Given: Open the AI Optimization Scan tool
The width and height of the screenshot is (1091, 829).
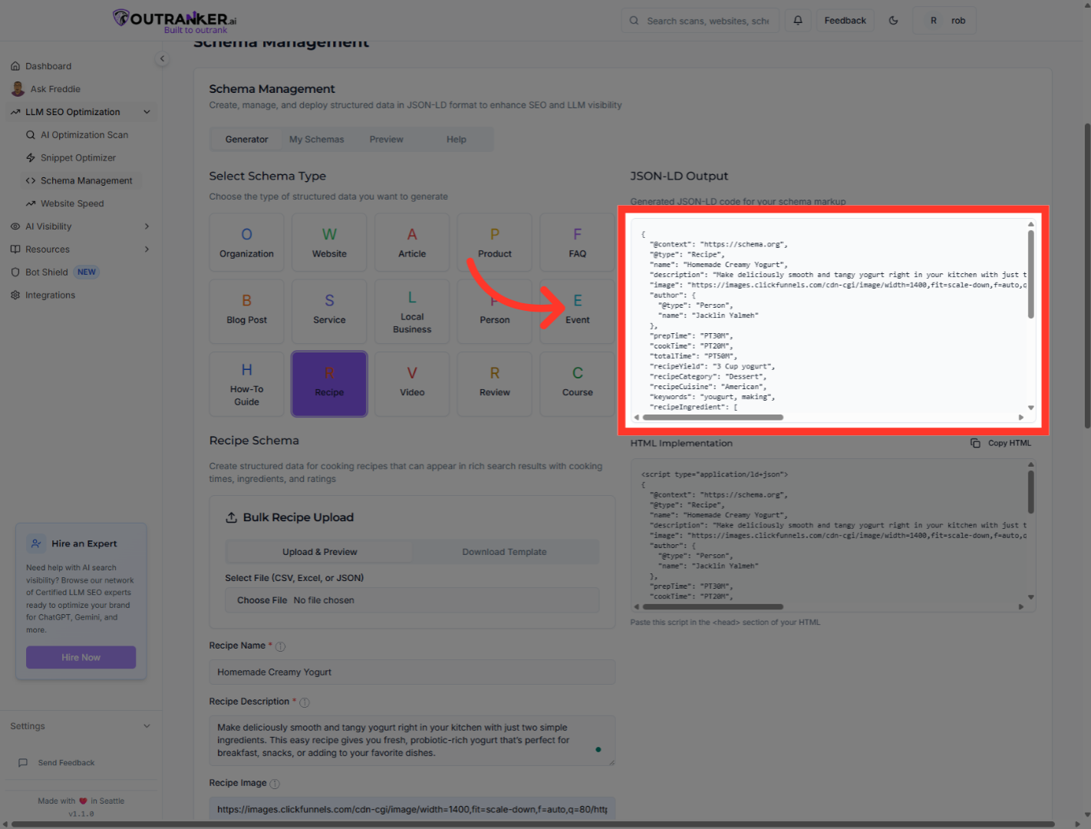Looking at the screenshot, I should [x=84, y=134].
